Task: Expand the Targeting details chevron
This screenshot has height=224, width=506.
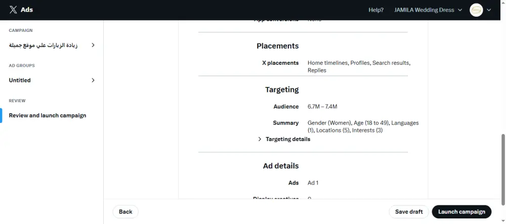Action: pos(260,139)
